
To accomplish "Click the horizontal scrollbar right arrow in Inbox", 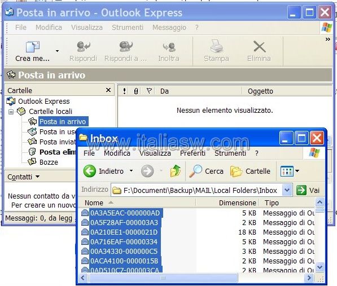I will 309,278.
